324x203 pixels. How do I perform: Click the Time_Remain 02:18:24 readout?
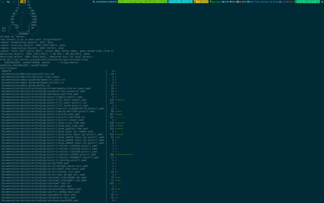(266, 2)
